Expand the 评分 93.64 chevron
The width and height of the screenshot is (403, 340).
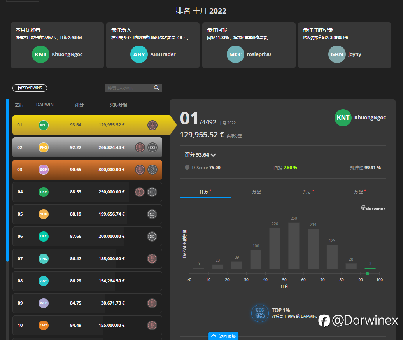pos(213,155)
